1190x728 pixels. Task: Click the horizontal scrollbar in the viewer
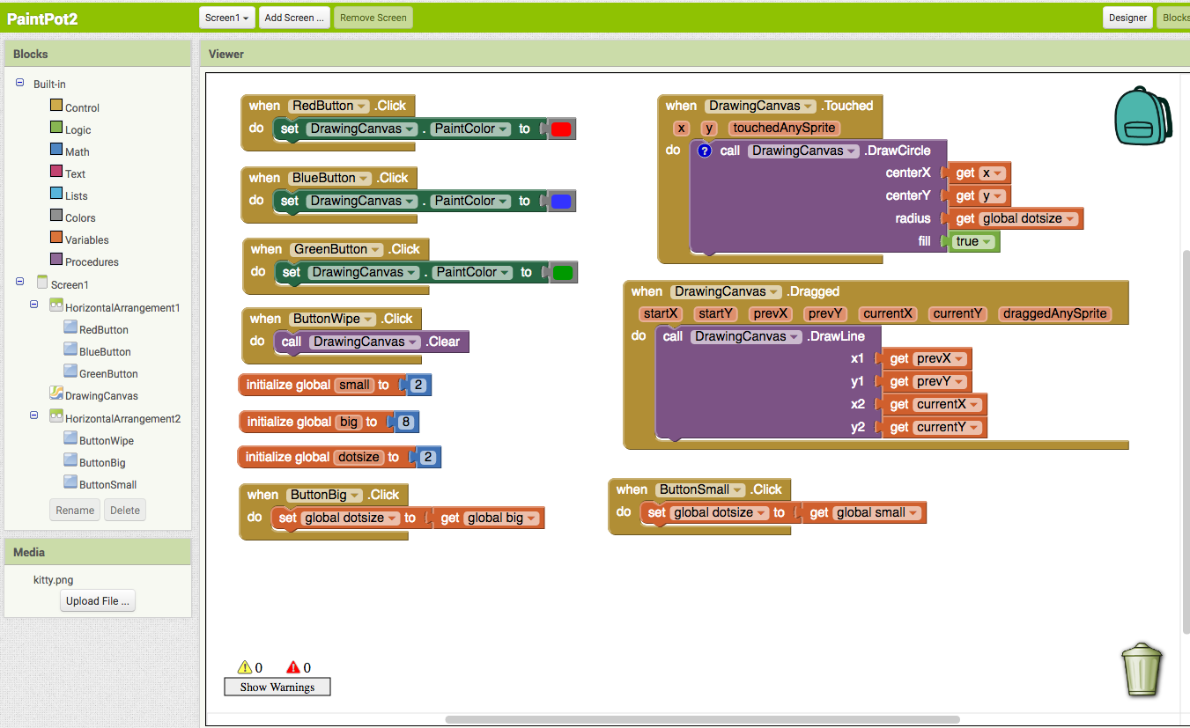(700, 719)
